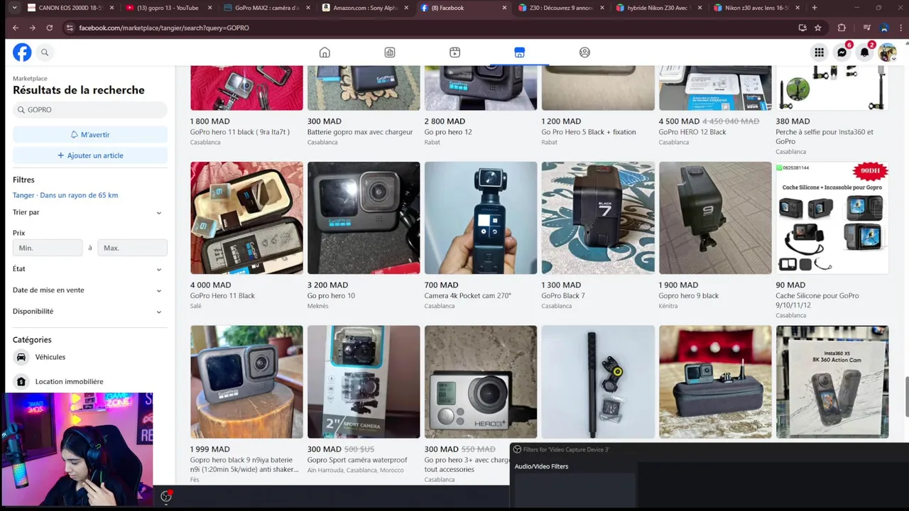Open the new tab plus button
Screen dimensions: 909x511
click(x=814, y=8)
